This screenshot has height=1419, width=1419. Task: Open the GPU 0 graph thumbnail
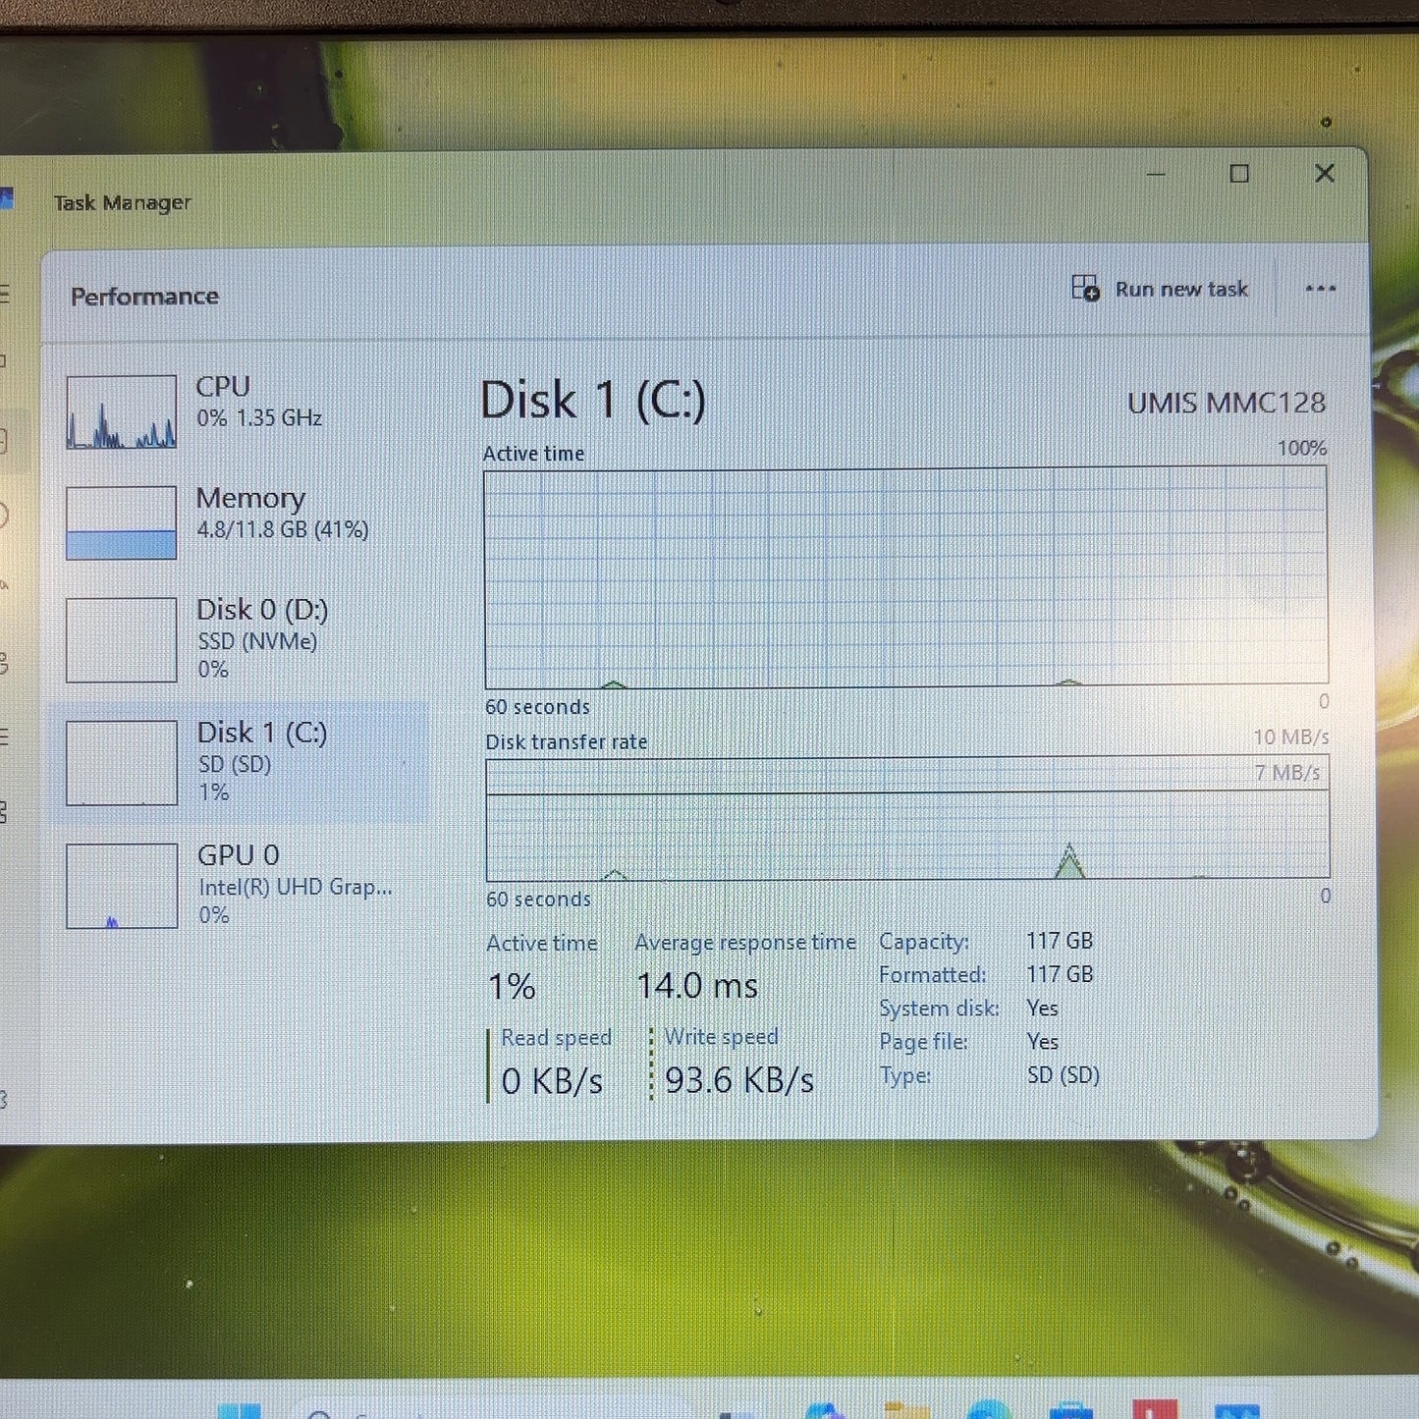point(122,886)
